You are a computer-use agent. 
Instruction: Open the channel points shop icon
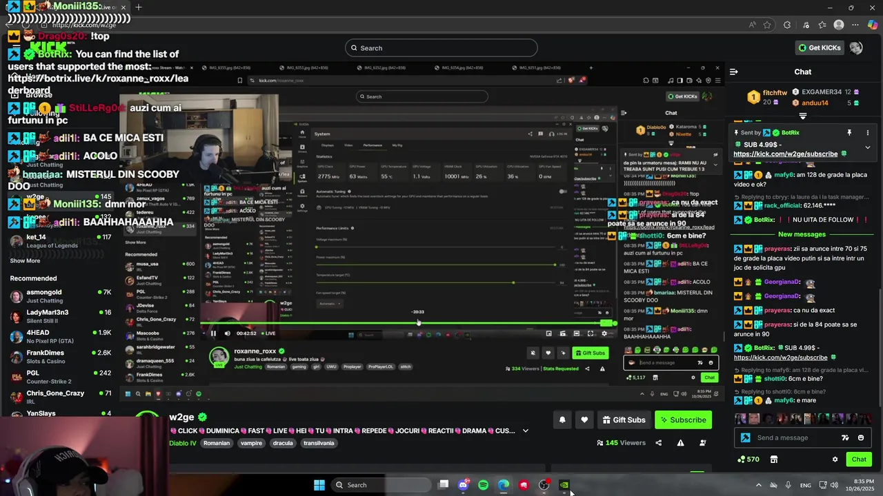774,459
